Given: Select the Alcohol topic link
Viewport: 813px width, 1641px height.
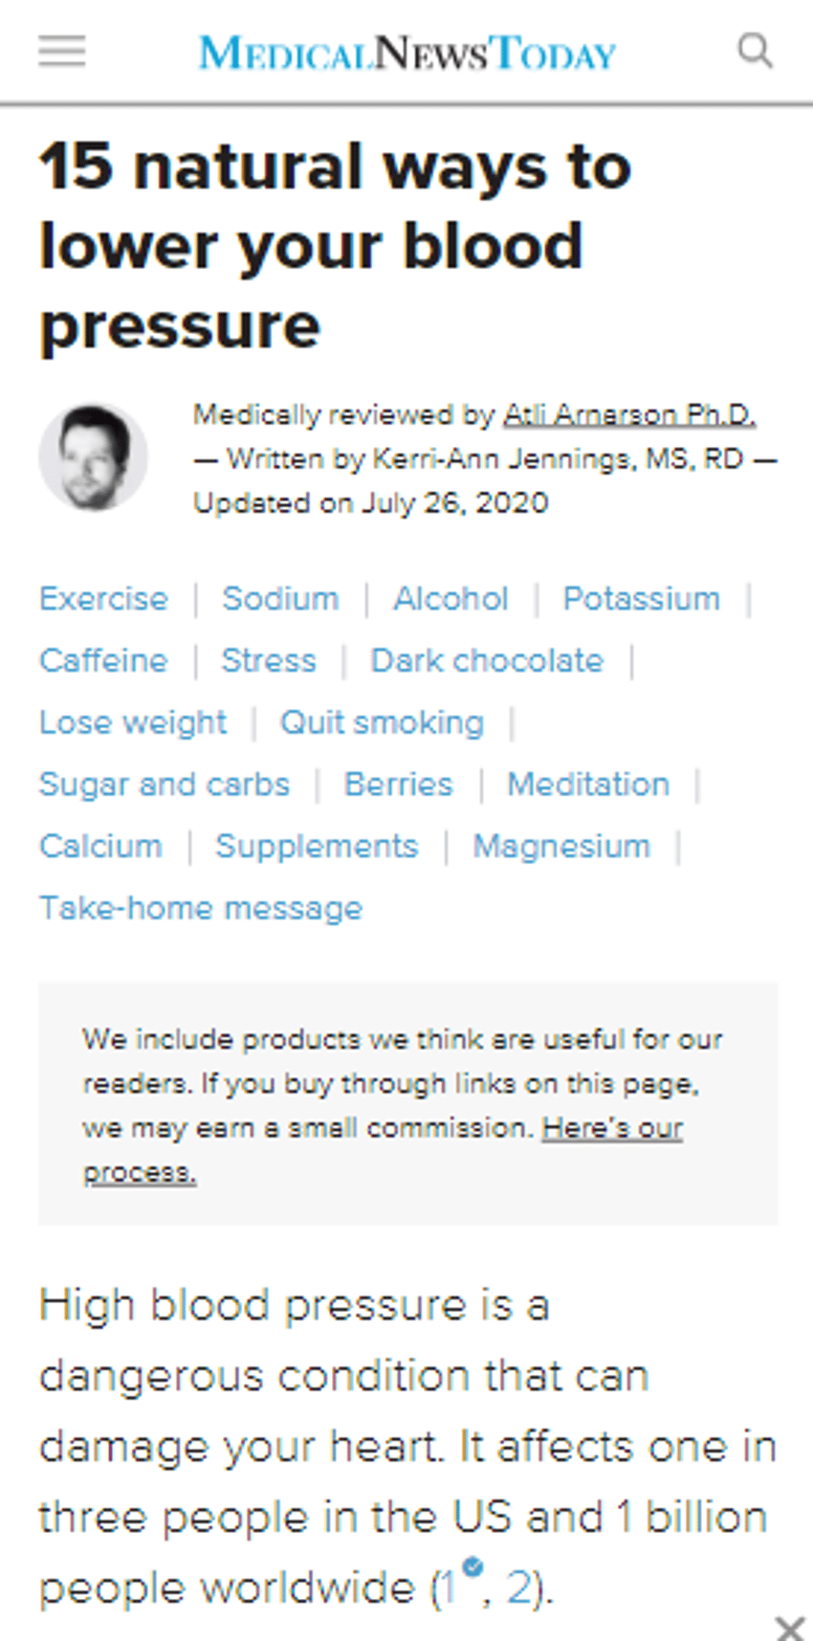Looking at the screenshot, I should [450, 598].
